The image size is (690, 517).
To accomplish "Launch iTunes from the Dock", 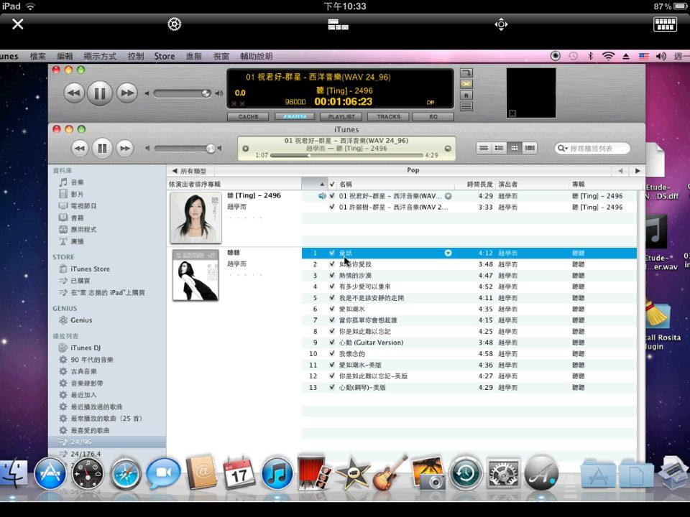I will [x=276, y=474].
